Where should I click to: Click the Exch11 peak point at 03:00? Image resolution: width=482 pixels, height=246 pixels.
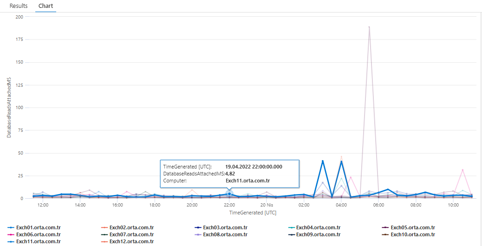point(322,161)
